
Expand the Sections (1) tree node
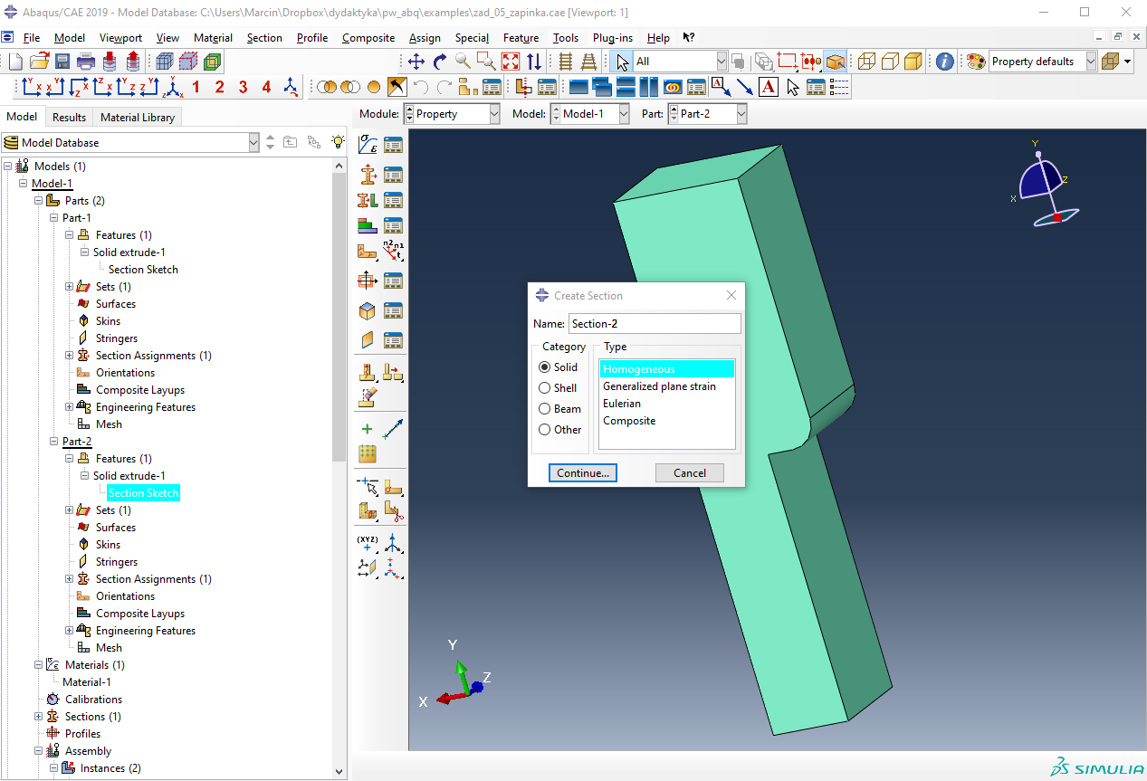coord(39,717)
